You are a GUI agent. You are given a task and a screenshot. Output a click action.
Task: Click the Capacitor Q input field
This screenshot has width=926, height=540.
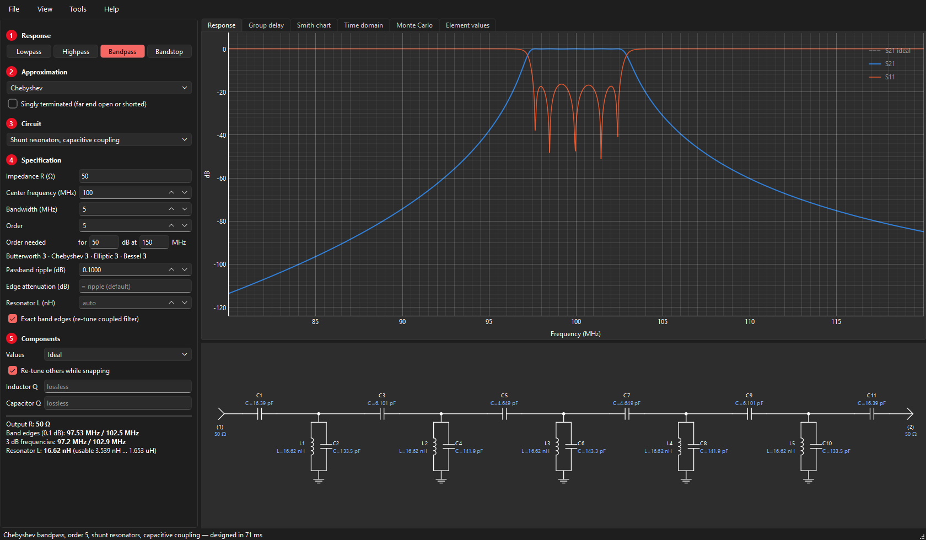pyautogui.click(x=117, y=403)
